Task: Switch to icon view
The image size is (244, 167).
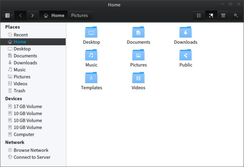Action: click(x=211, y=15)
